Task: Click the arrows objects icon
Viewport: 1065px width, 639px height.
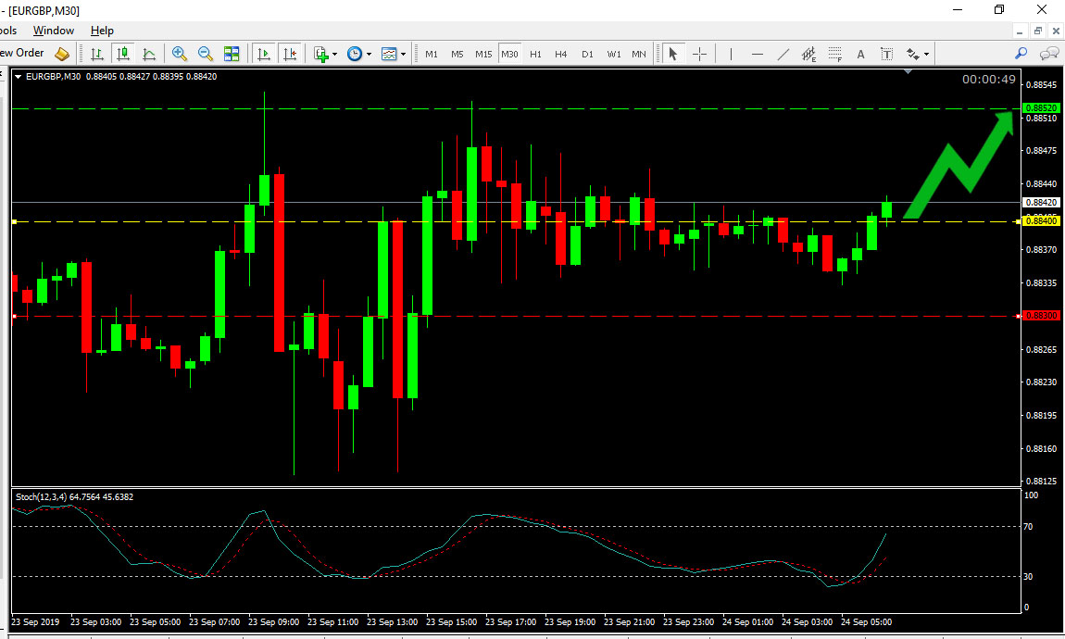Action: pos(913,54)
